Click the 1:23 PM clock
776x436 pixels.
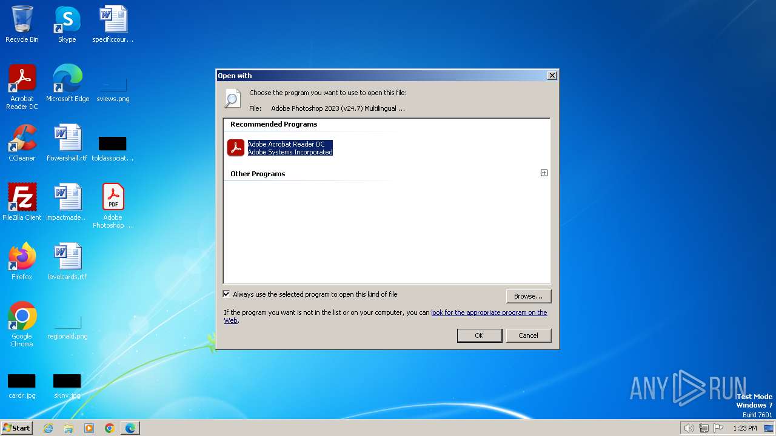point(744,428)
